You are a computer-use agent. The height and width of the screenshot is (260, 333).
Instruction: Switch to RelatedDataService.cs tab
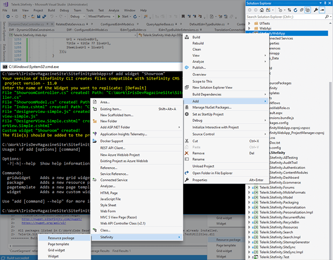(x=70, y=24)
